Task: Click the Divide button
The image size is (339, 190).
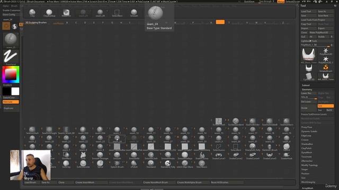Action: (309, 108)
